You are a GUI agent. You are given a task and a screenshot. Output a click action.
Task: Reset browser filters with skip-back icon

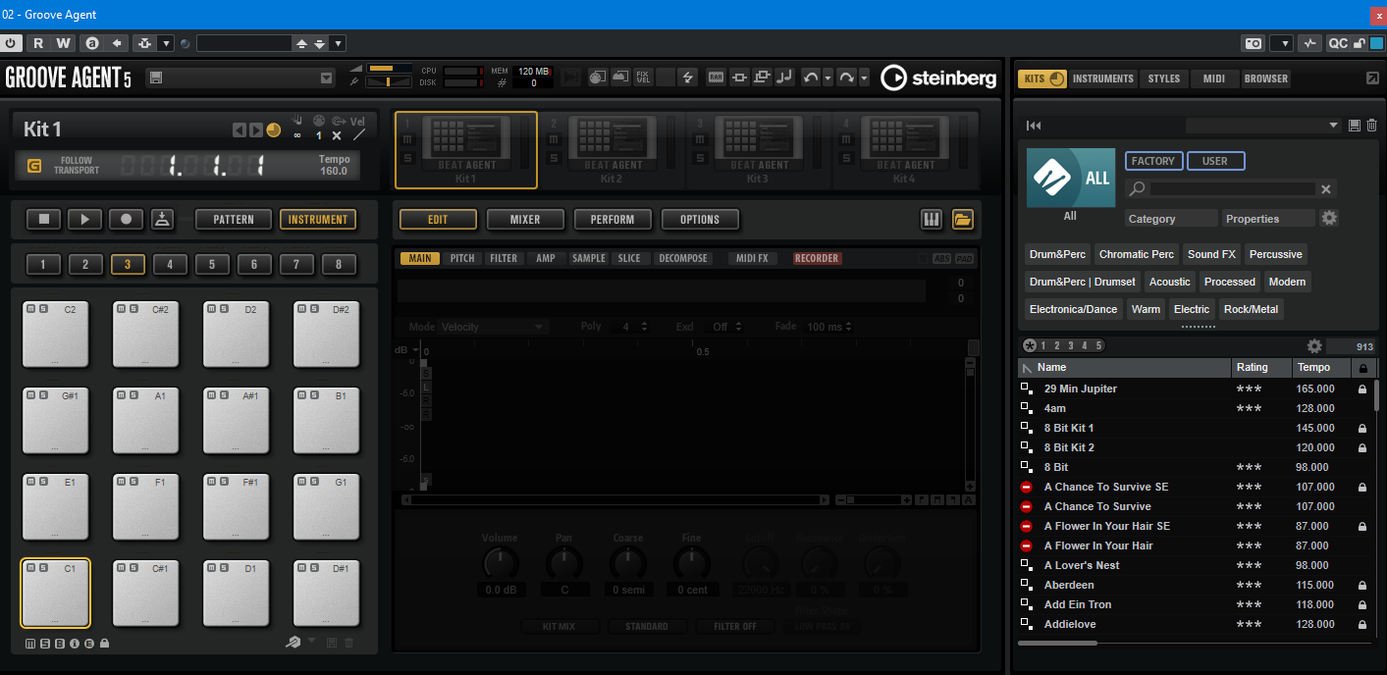click(1033, 126)
